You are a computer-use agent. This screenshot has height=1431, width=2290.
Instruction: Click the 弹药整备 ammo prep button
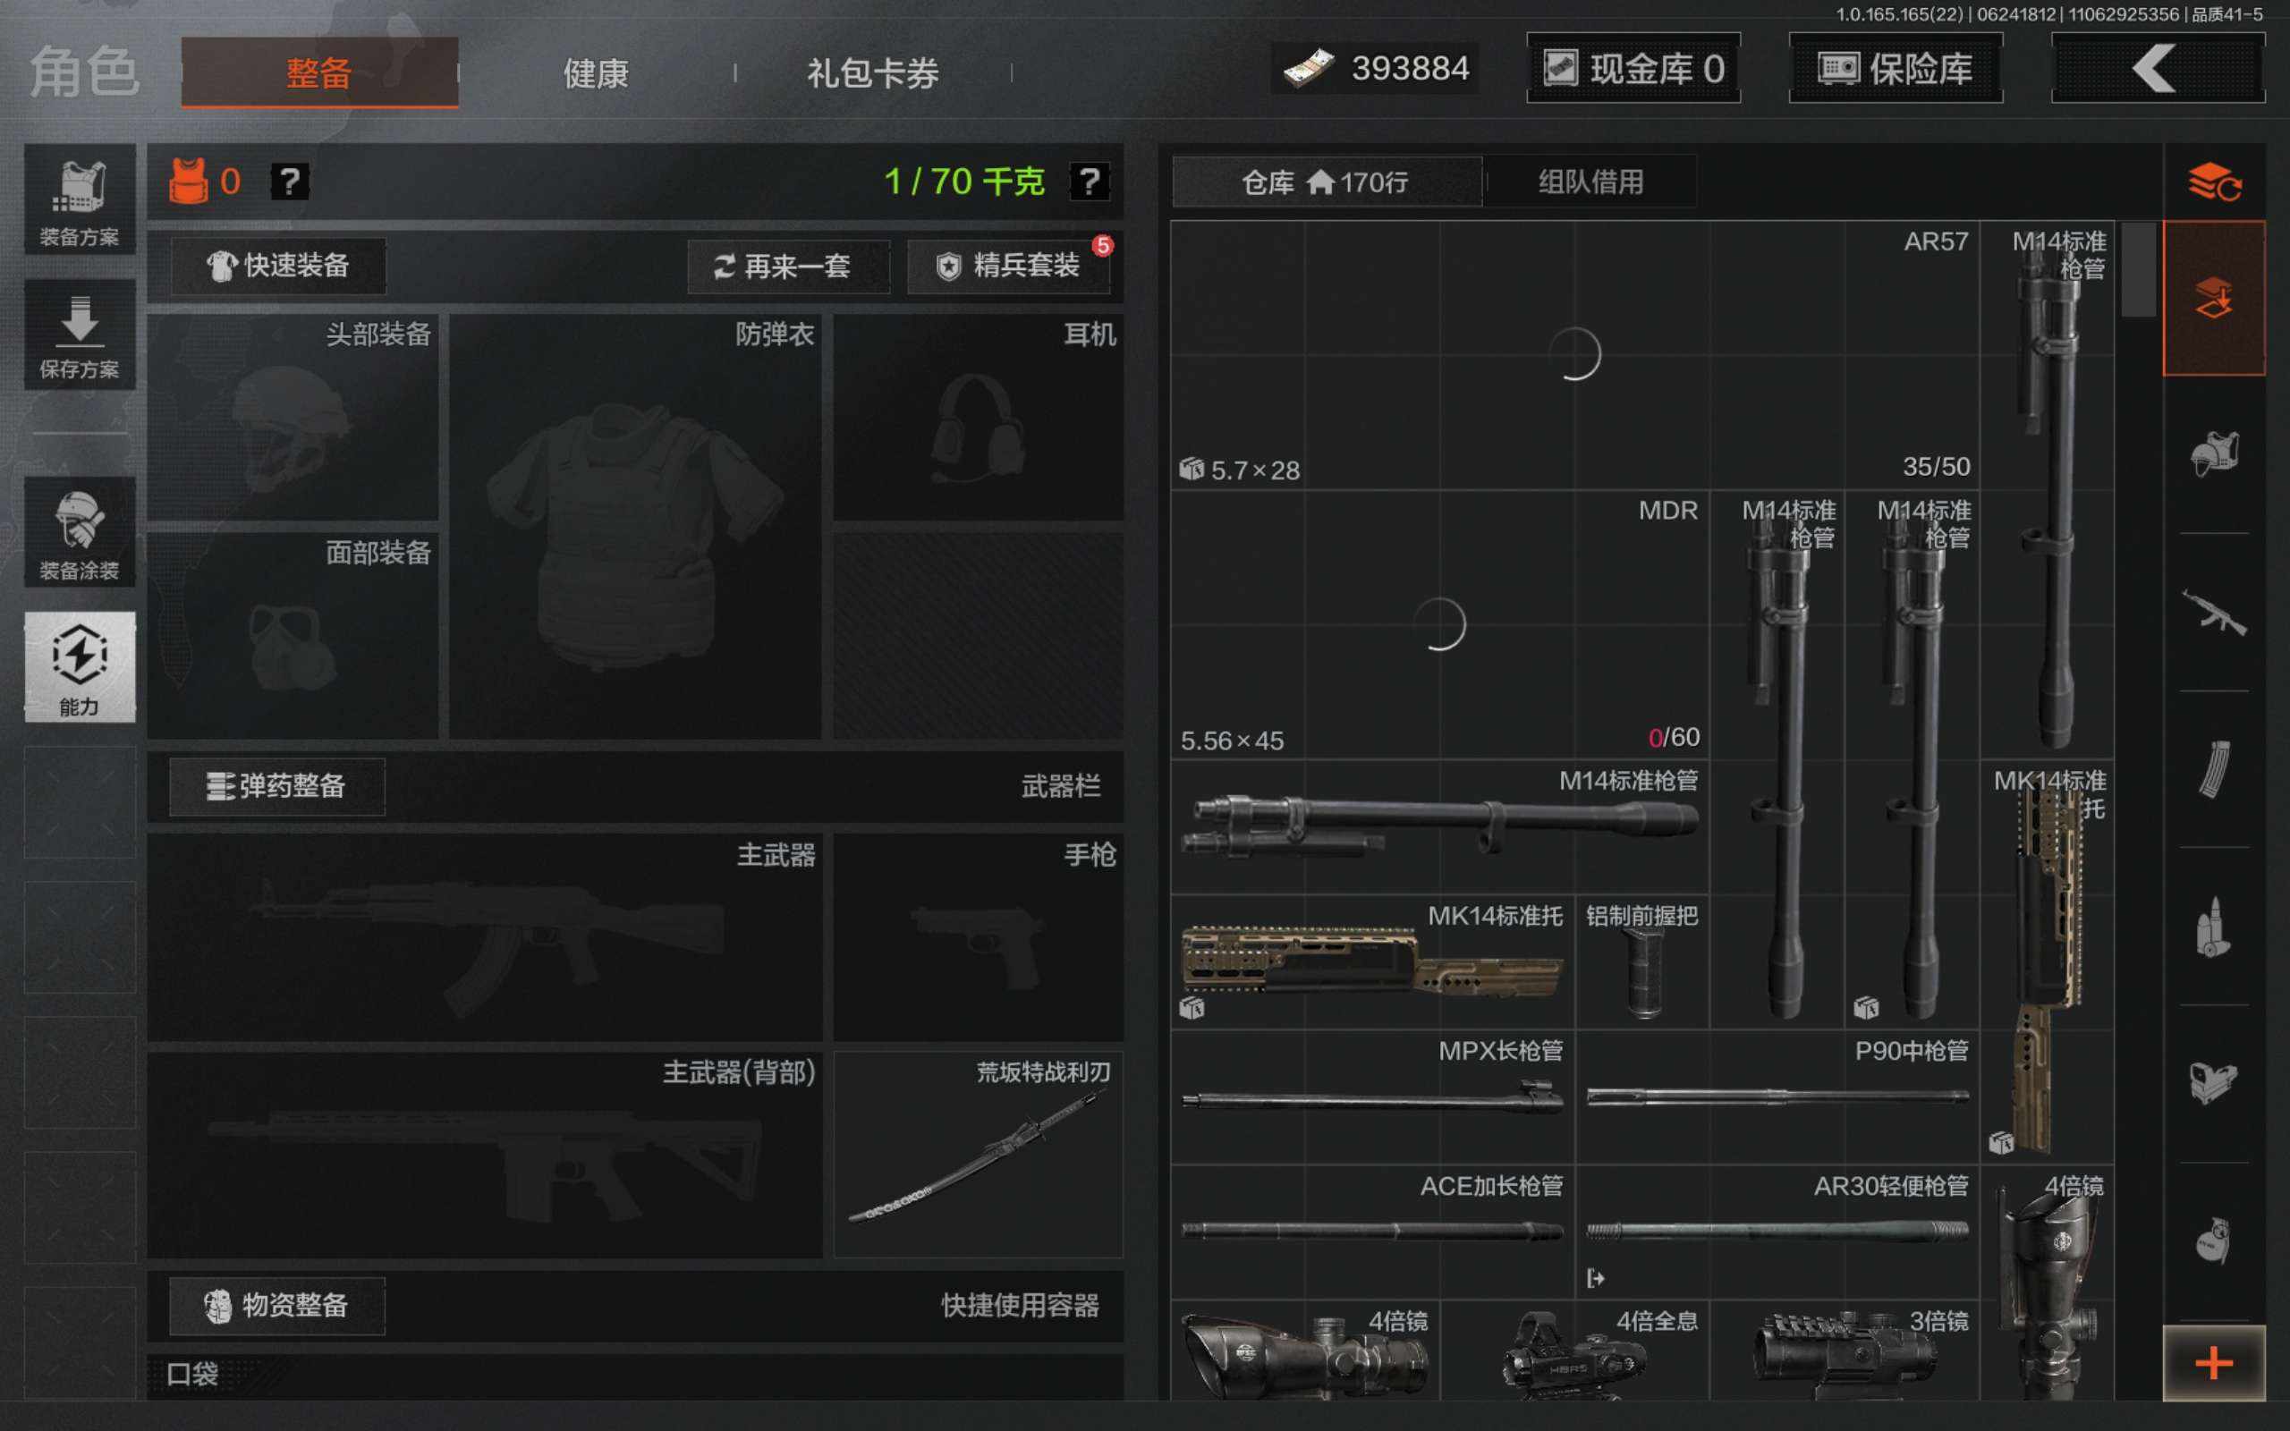[277, 785]
